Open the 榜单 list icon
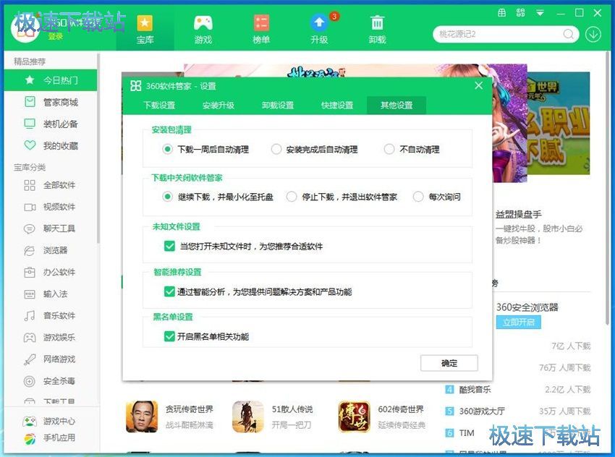Viewport: 615px width, 457px height. pyautogui.click(x=261, y=30)
